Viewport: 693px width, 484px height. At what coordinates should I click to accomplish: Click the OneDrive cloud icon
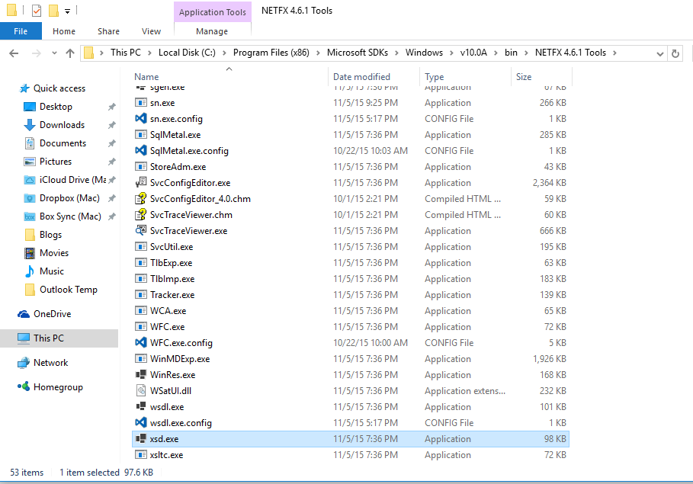(x=24, y=314)
